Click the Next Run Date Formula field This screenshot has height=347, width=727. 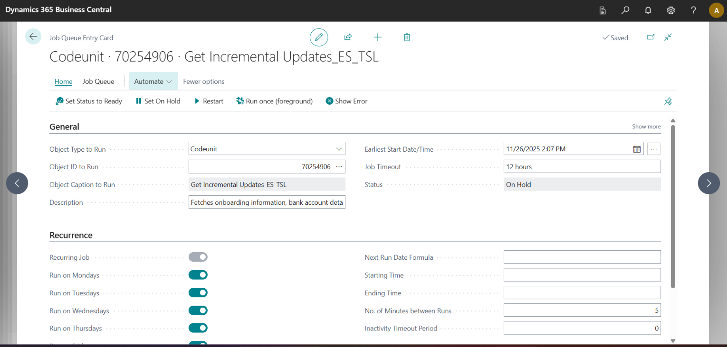coord(582,257)
